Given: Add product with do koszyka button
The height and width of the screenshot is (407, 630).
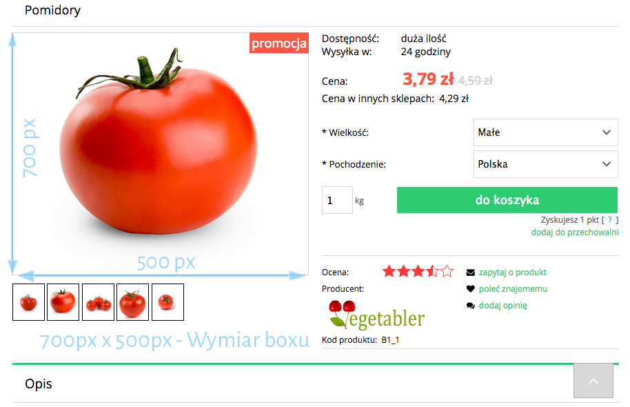Looking at the screenshot, I should pyautogui.click(x=507, y=200).
